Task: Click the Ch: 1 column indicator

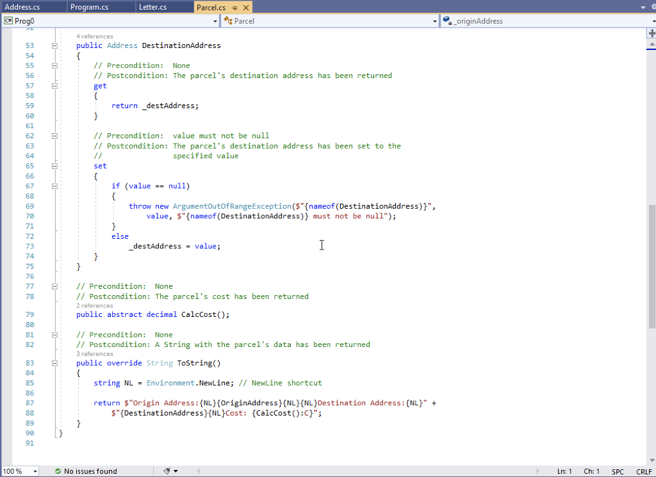Action: [591, 471]
